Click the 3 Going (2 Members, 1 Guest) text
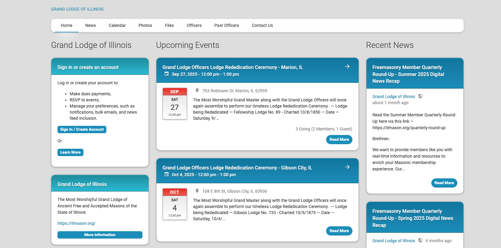This screenshot has width=501, height=248. click(x=324, y=129)
